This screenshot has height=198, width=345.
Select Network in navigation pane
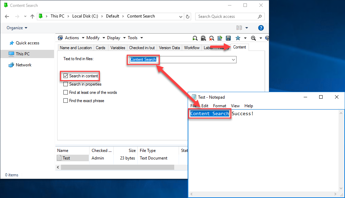(x=27, y=65)
